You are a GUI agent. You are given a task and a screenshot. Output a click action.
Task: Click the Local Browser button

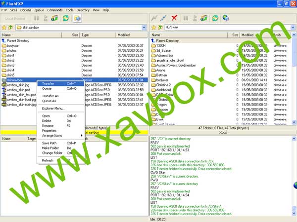(x=15, y=18)
